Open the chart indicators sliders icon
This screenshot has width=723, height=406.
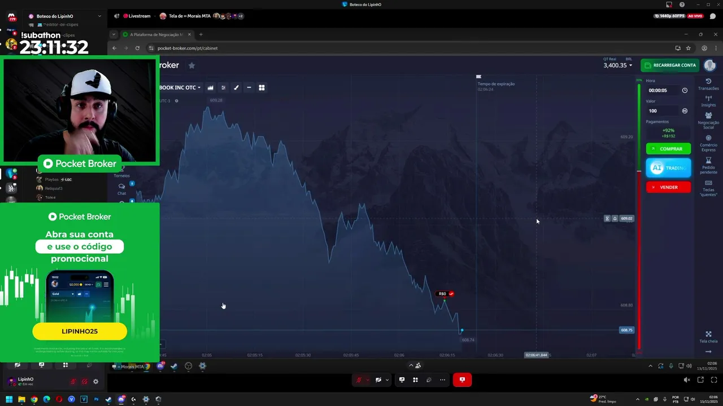(223, 87)
